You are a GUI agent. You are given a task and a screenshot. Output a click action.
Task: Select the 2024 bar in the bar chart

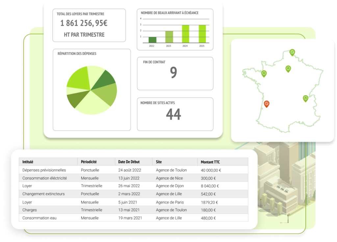pos(185,34)
